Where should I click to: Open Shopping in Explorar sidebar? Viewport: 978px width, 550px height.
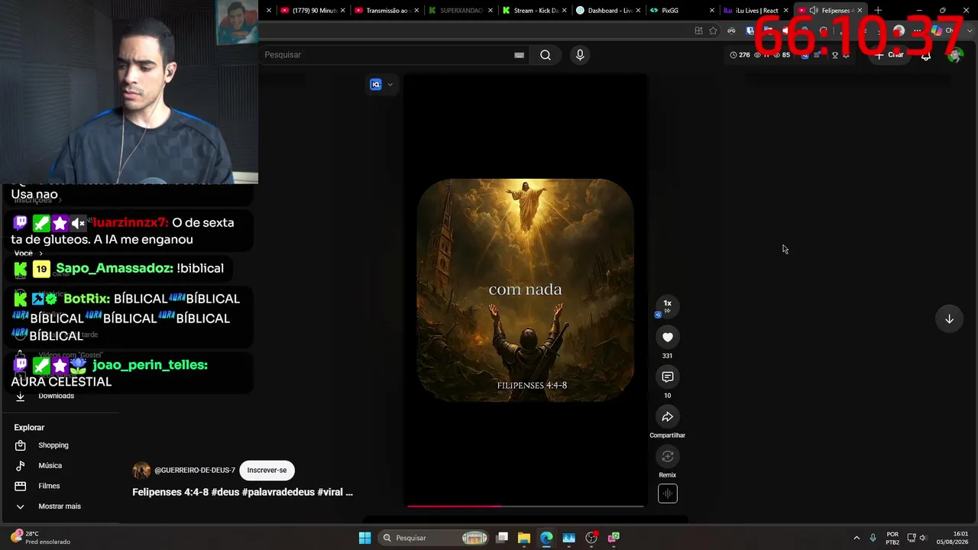pos(53,445)
